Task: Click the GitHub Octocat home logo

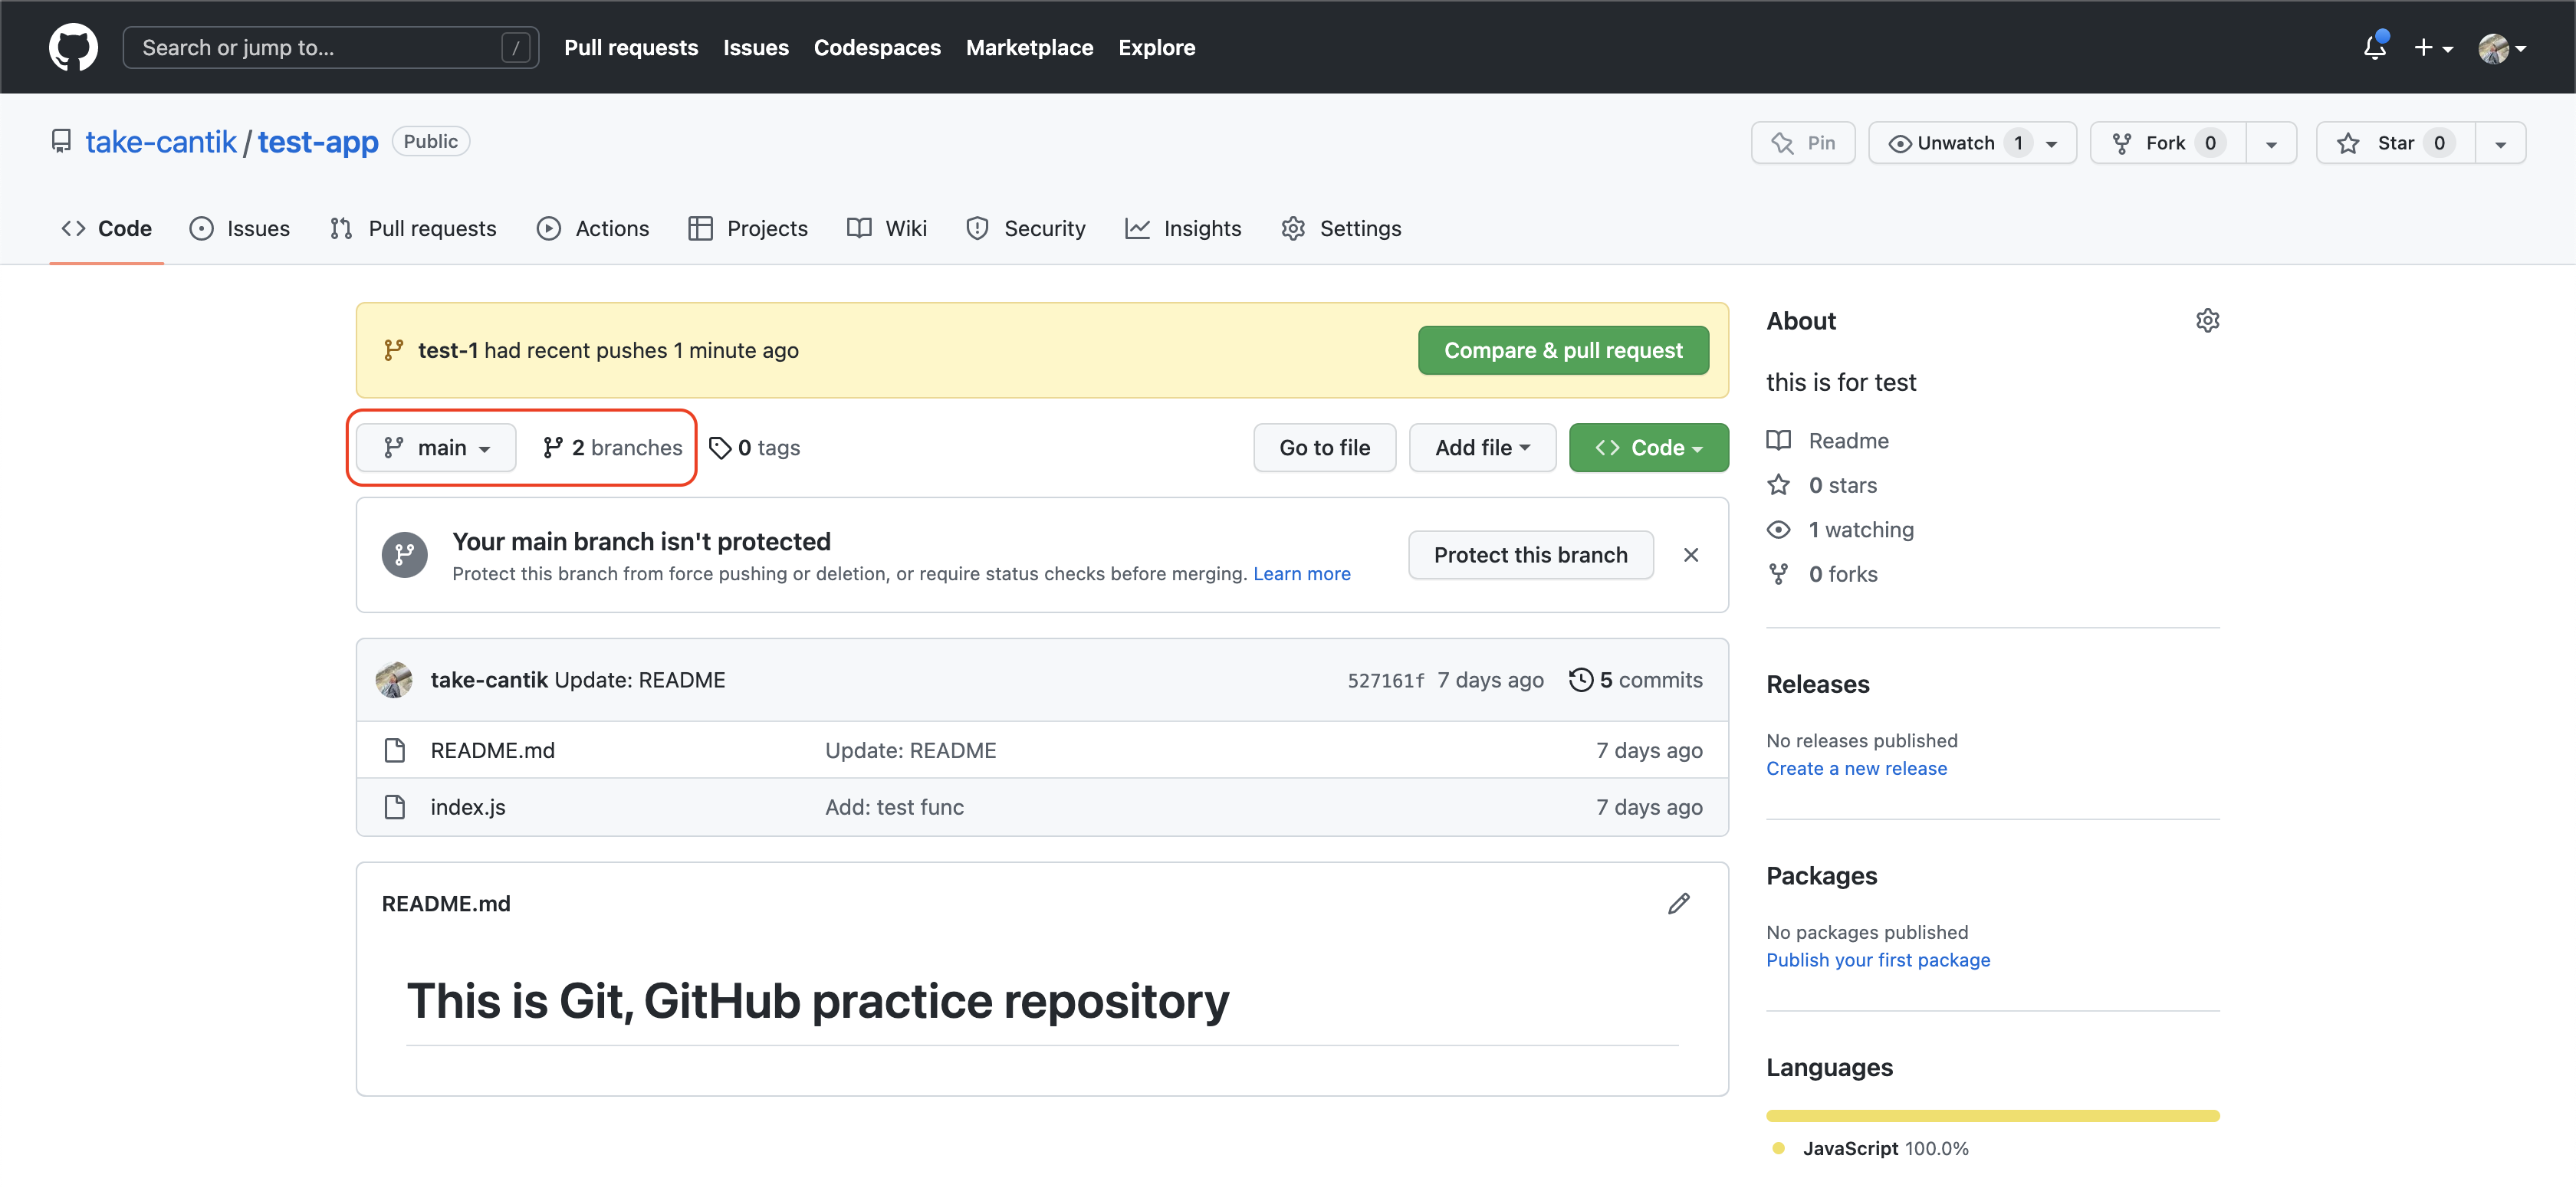Action: (73, 47)
